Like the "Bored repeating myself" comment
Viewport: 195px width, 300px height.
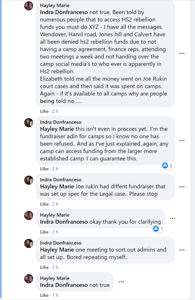coord(44,267)
